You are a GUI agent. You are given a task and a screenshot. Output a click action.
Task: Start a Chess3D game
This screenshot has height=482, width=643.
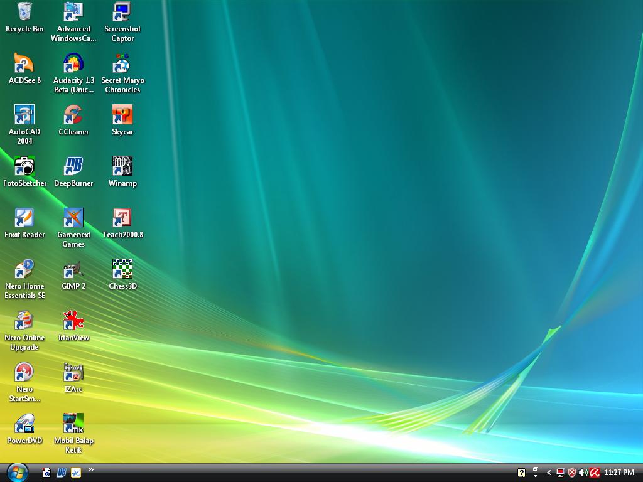pos(122,269)
